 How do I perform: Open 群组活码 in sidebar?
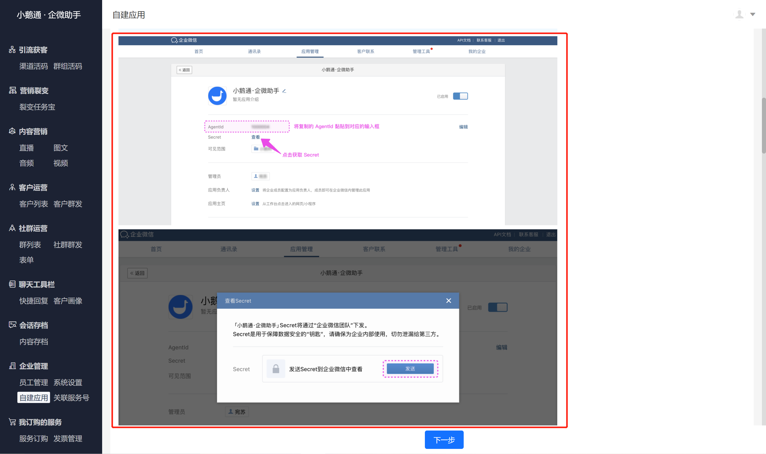(68, 66)
